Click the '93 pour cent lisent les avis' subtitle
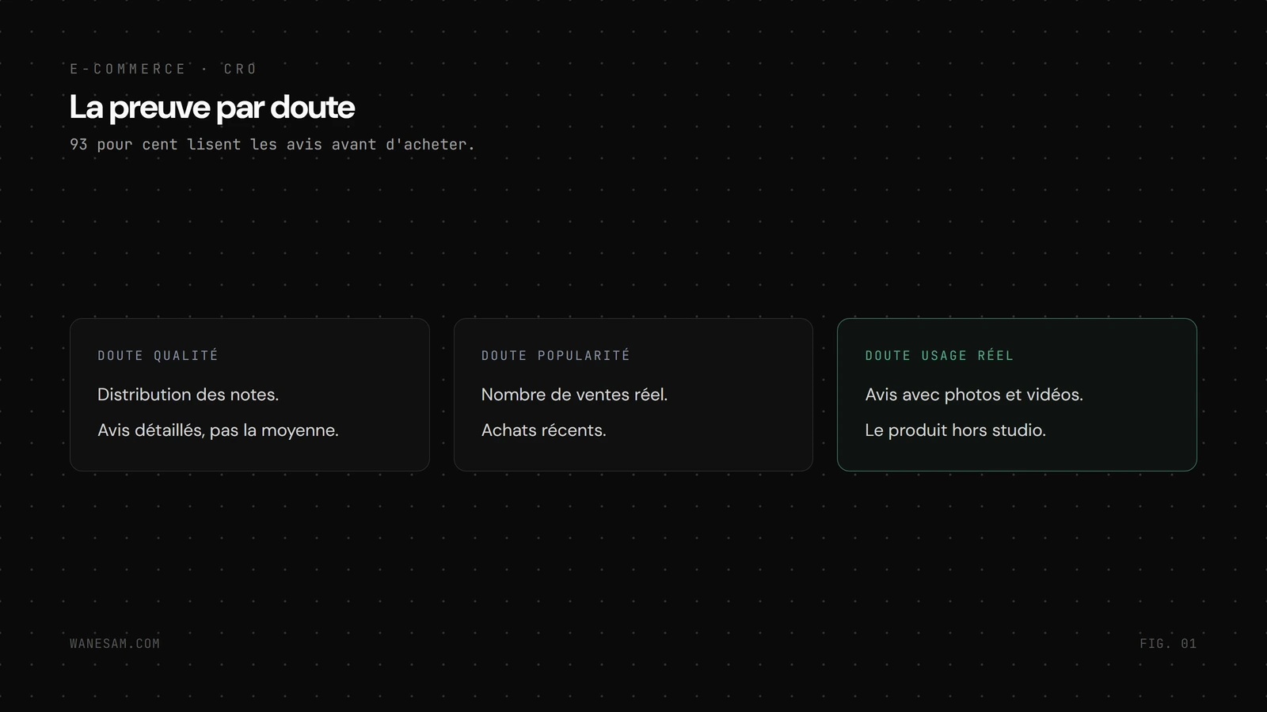The height and width of the screenshot is (712, 1267). tap(272, 145)
